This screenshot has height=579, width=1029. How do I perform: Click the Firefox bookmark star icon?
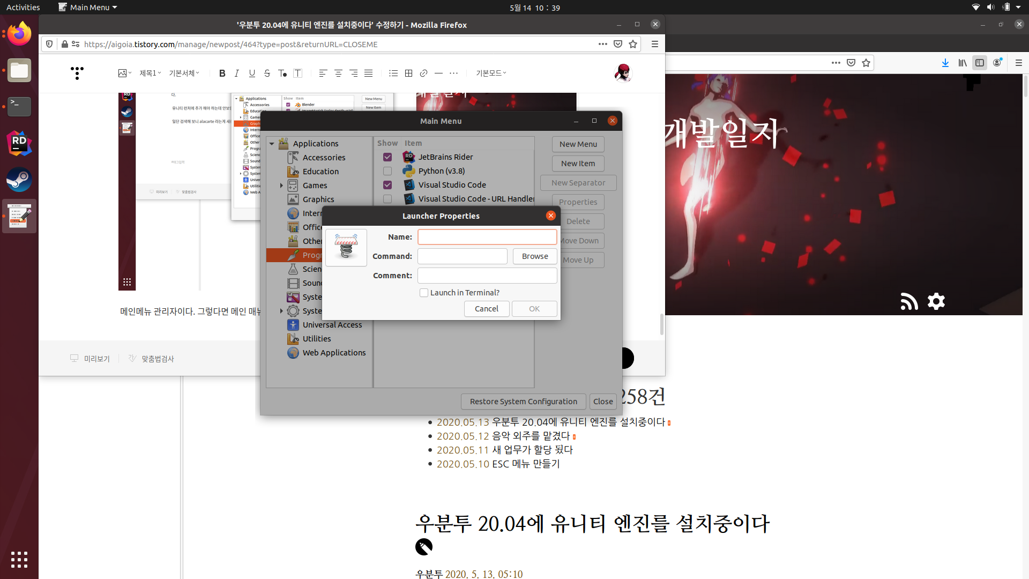click(x=633, y=44)
